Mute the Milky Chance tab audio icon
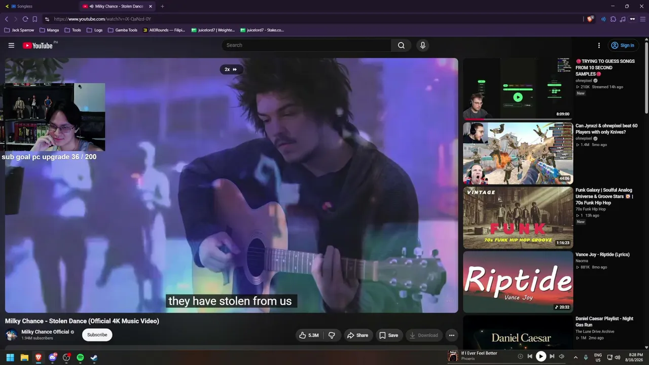This screenshot has width=649, height=365. click(x=91, y=6)
